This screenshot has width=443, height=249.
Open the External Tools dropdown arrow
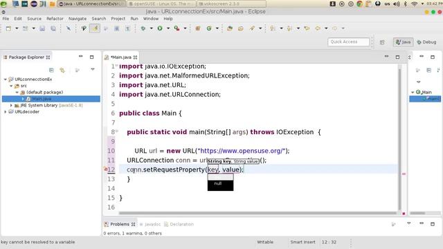[185, 28]
